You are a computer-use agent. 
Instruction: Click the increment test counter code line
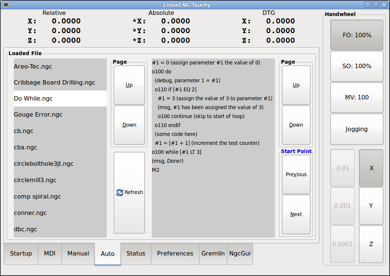[207, 143]
